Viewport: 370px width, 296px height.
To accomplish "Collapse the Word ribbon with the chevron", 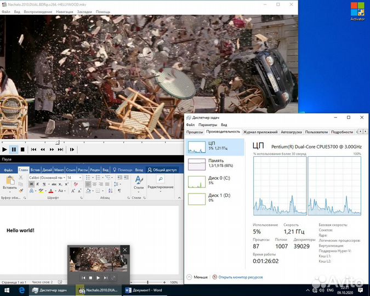I will point(179,198).
